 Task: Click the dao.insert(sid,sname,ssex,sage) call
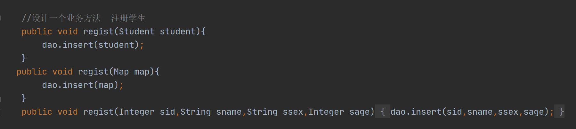(x=470, y=112)
